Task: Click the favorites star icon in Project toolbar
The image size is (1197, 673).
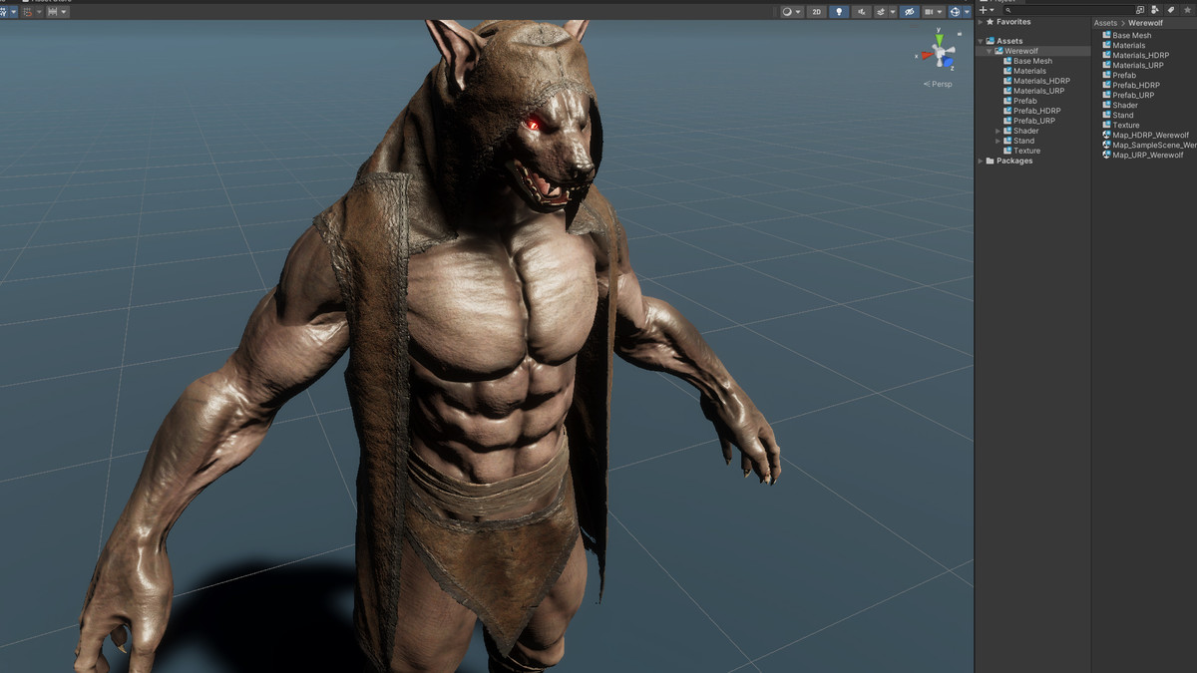Action: tap(1187, 10)
